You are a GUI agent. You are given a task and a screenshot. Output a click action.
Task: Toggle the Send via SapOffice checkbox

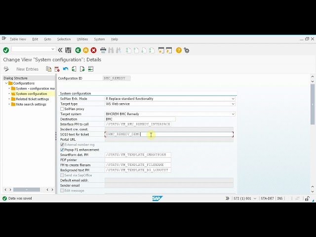click(x=62, y=175)
